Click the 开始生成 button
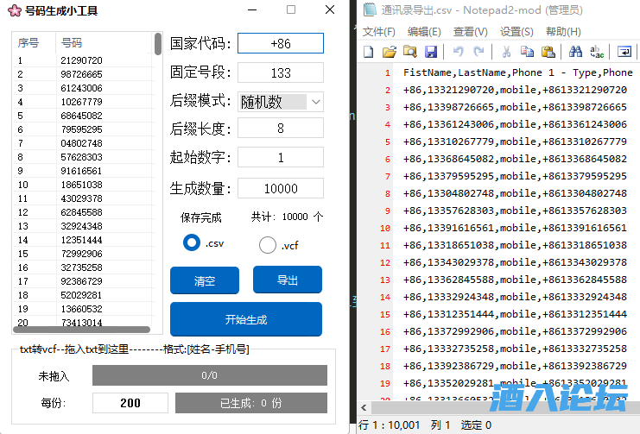The width and height of the screenshot is (640, 434). (x=246, y=319)
